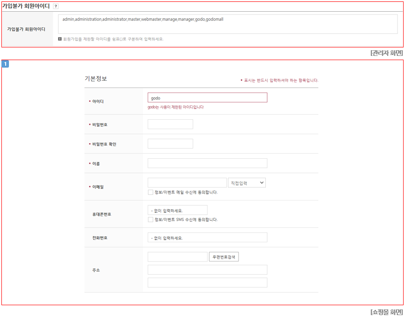Click the 가입불가 회원아이디 textarea

point(228,24)
